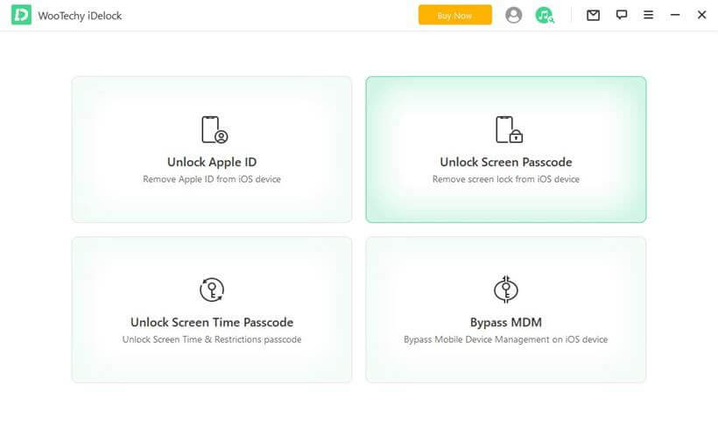Screen dimensions: 718x426
Task: Select the Unlock Screen Passcode title
Action: tap(505, 162)
